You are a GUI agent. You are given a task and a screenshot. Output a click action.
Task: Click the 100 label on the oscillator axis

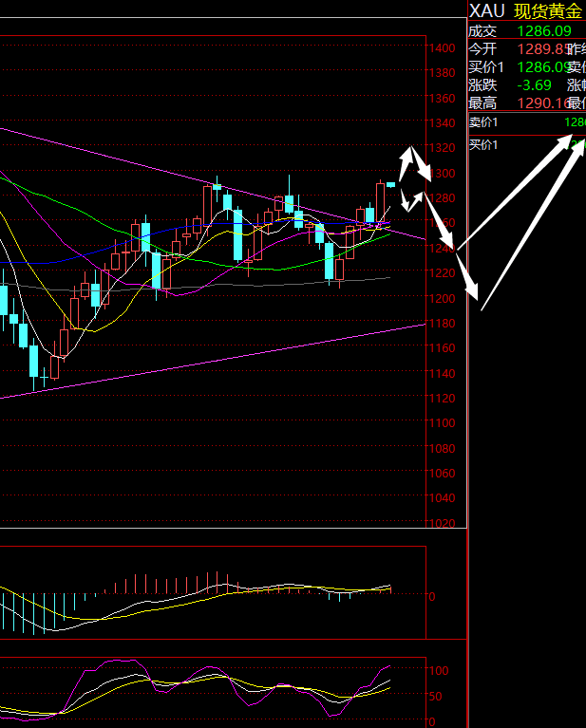(x=438, y=670)
